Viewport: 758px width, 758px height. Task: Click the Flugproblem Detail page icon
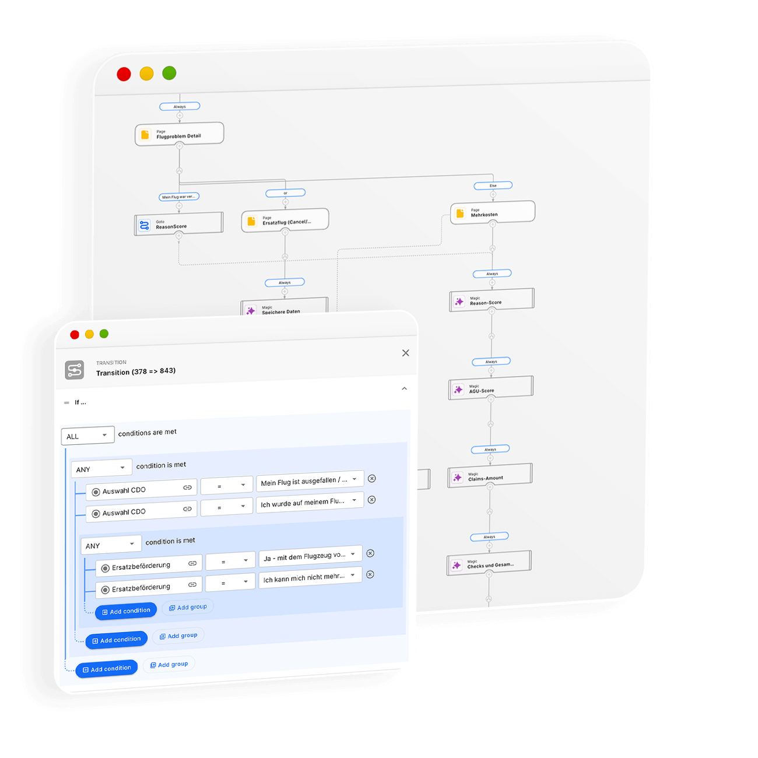(x=145, y=135)
